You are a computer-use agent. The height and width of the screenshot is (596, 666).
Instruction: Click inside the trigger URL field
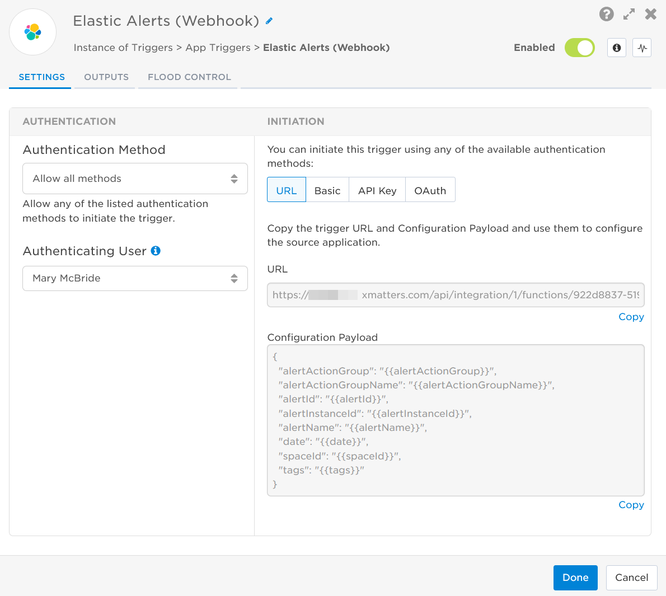point(456,295)
